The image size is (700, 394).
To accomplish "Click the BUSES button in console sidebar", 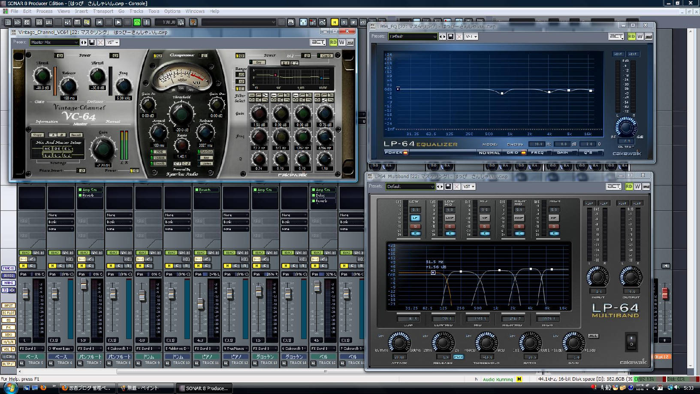I will pos(8,276).
